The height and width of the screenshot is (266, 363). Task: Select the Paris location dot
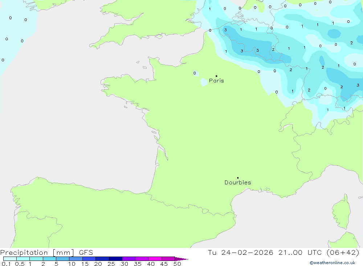tap(216, 76)
